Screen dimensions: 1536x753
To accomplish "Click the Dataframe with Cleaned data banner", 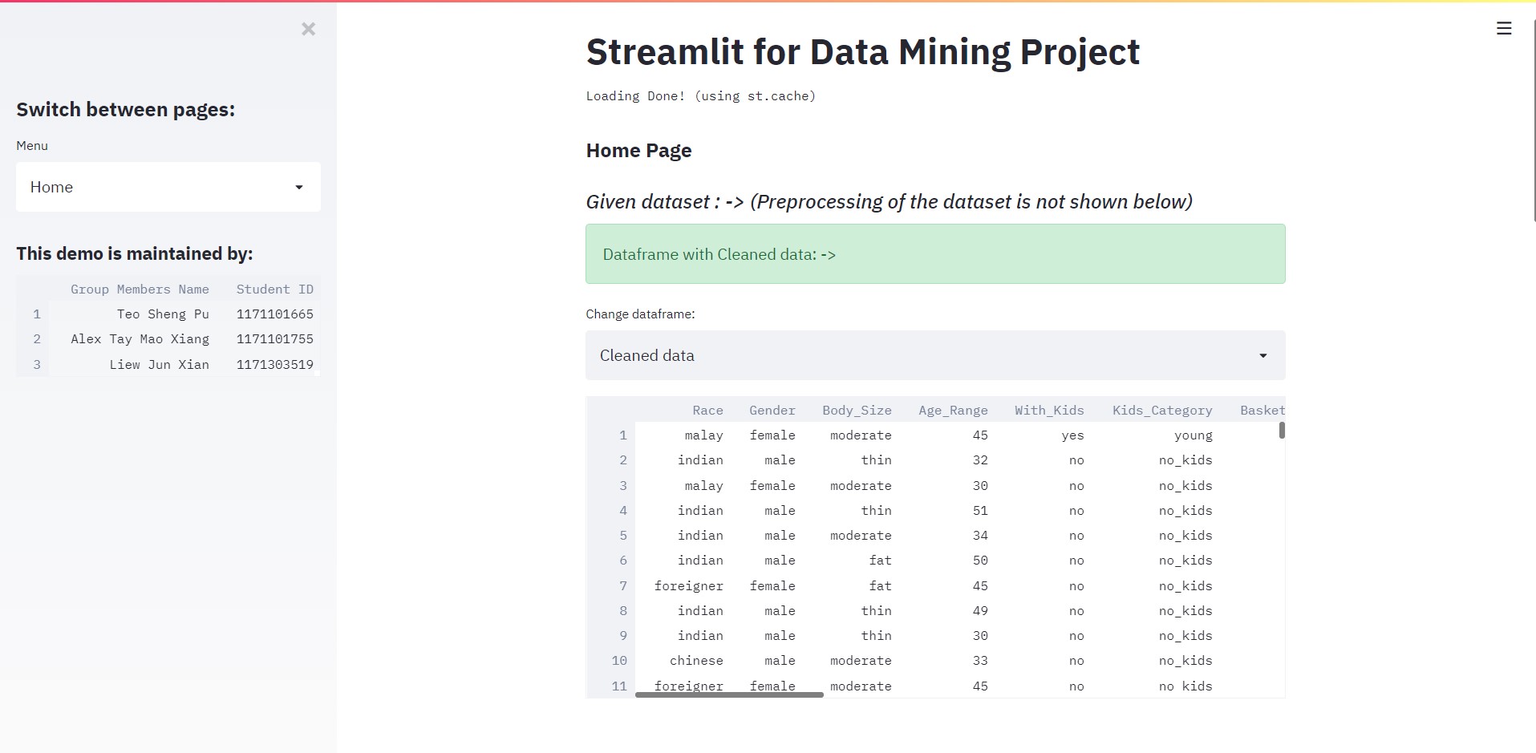I will pos(935,254).
